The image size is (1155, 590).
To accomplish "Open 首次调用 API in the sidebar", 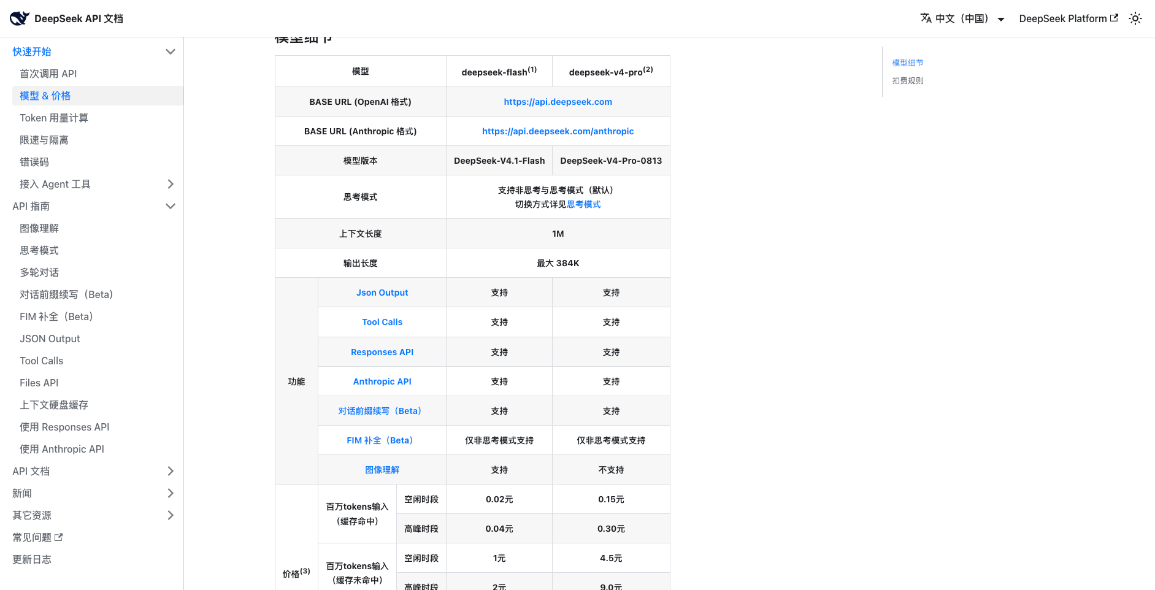I will pyautogui.click(x=48, y=74).
